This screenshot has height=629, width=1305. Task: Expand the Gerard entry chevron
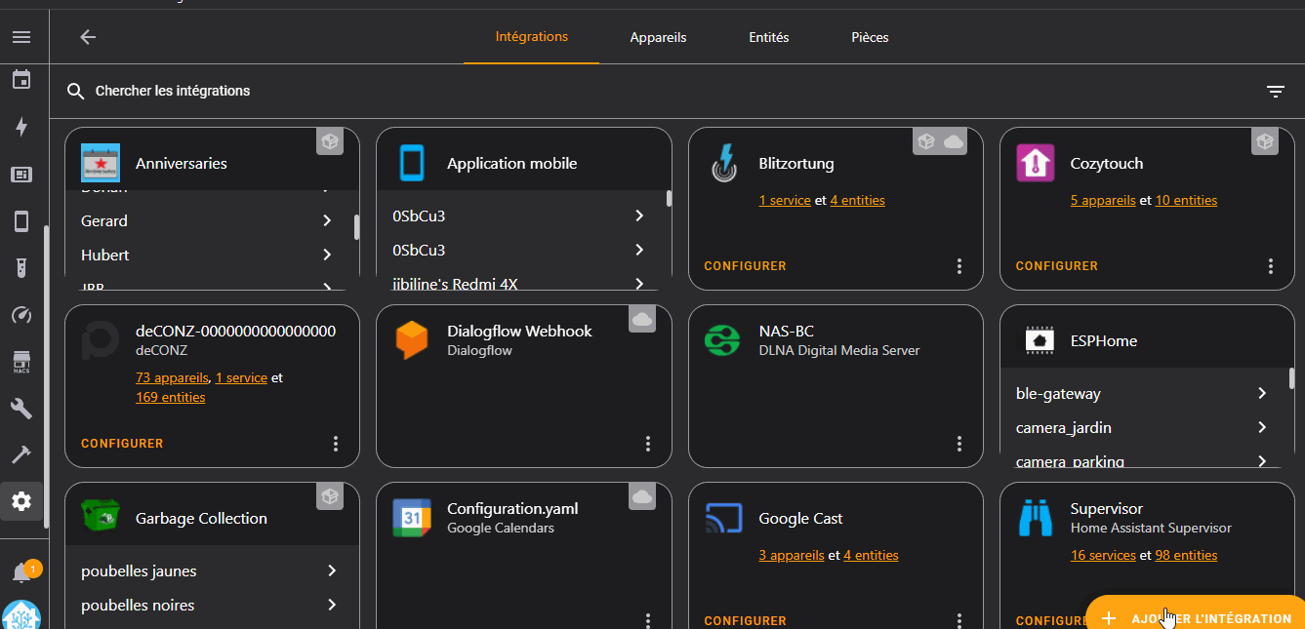pyautogui.click(x=328, y=221)
